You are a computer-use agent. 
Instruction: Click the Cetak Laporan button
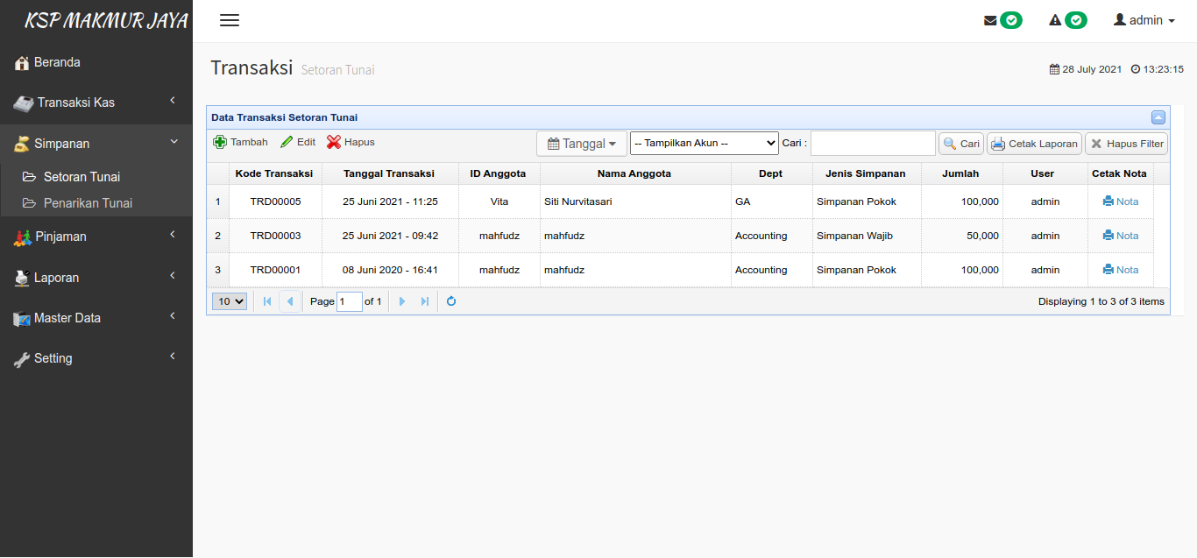coord(1034,144)
